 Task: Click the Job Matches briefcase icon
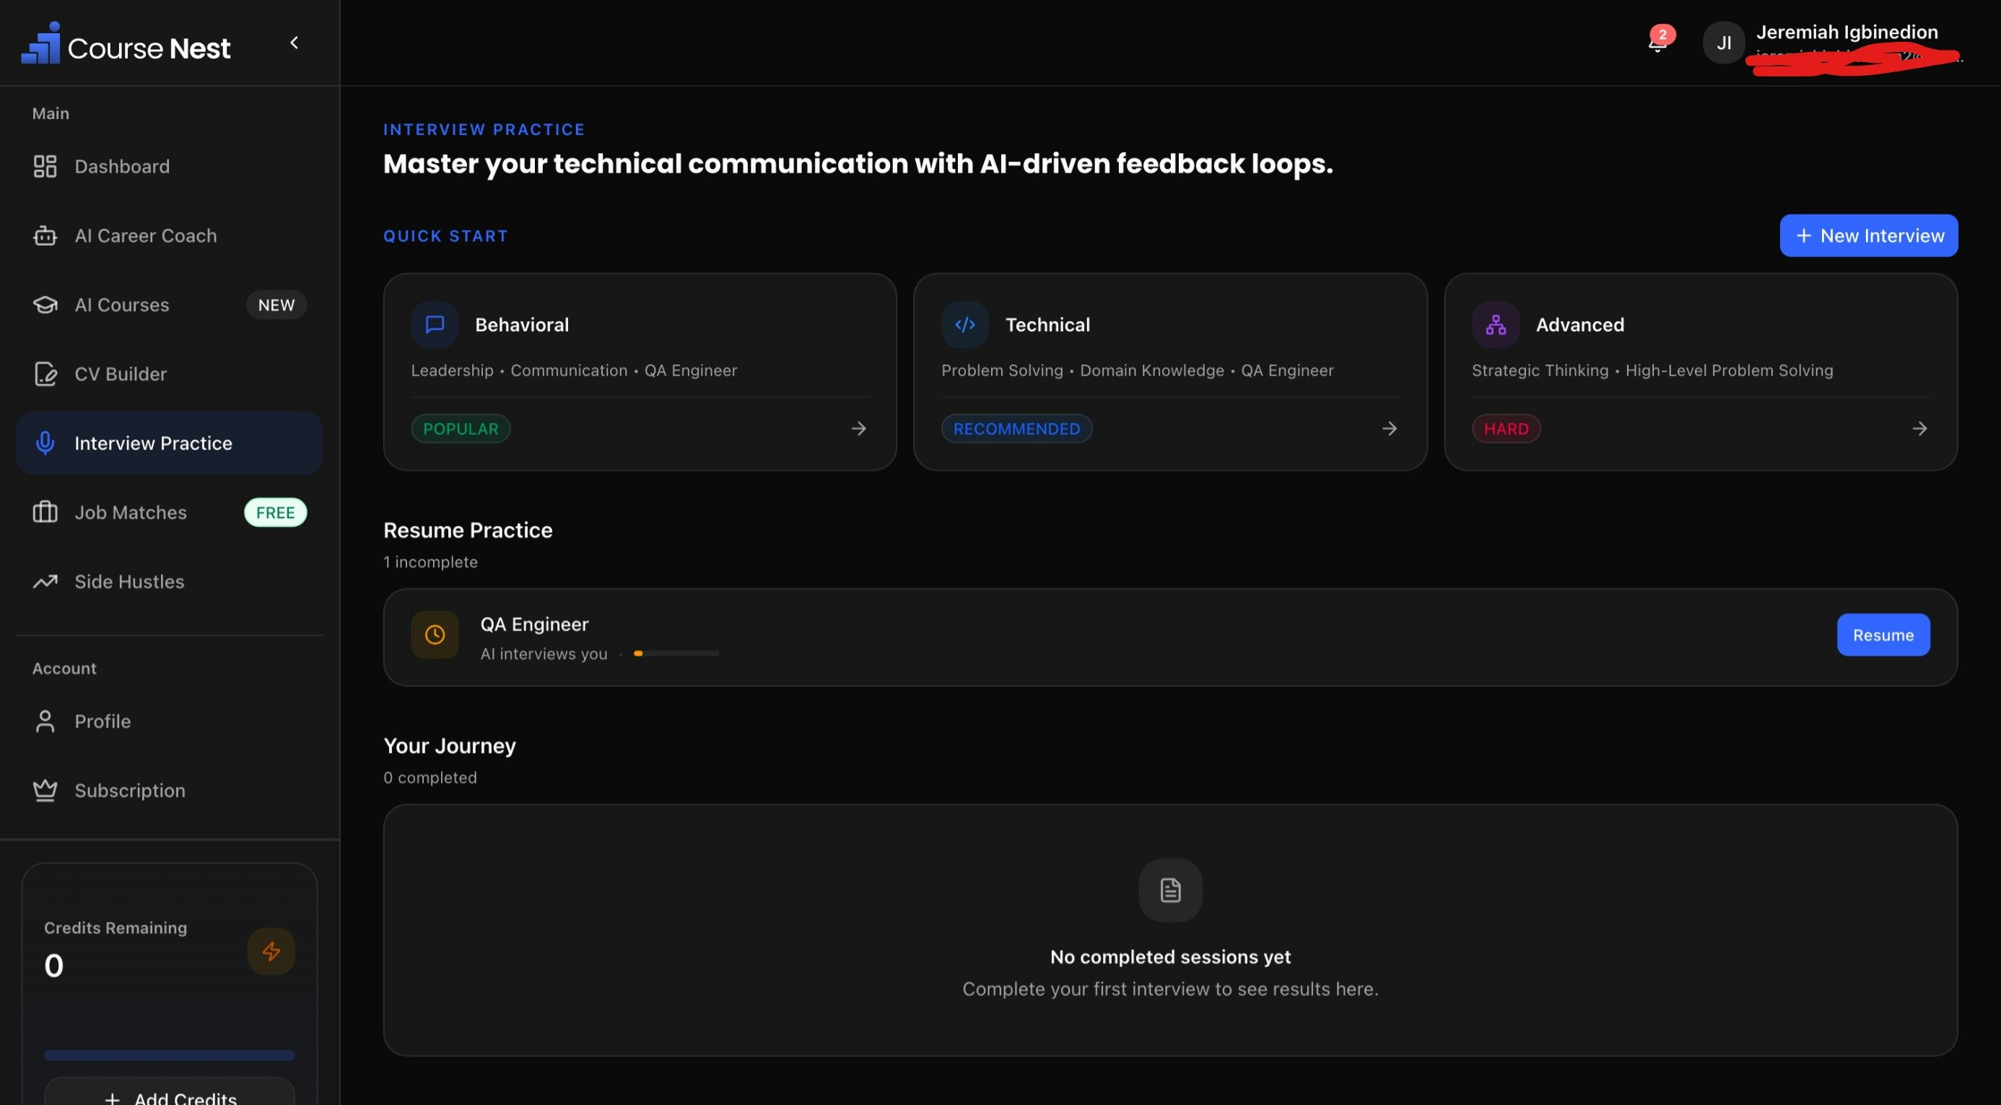(x=45, y=512)
